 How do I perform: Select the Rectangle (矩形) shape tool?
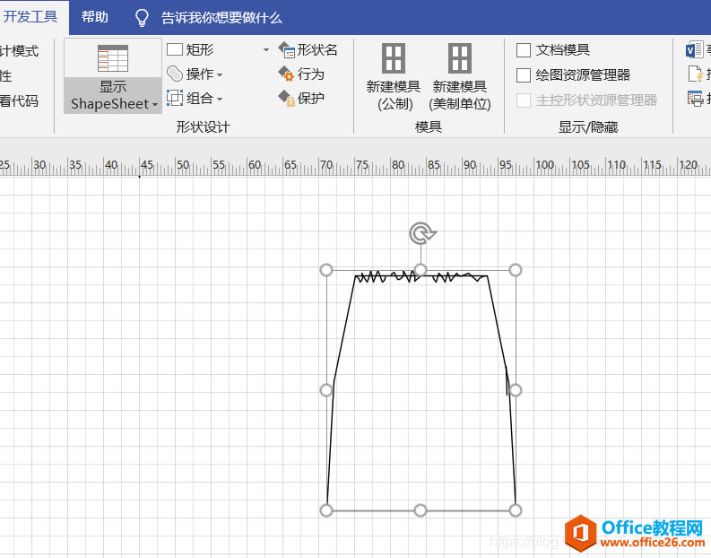(x=190, y=49)
